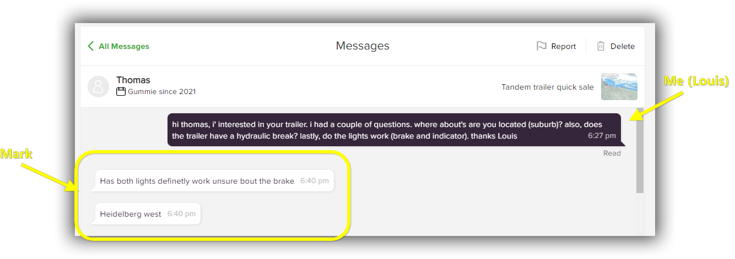Select the Delete text label
735x259 pixels.
623,46
